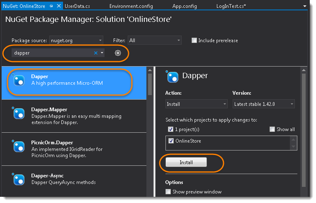Enable Include prerelease checkbox
Screen dimensions: 316x203
pos(194,41)
